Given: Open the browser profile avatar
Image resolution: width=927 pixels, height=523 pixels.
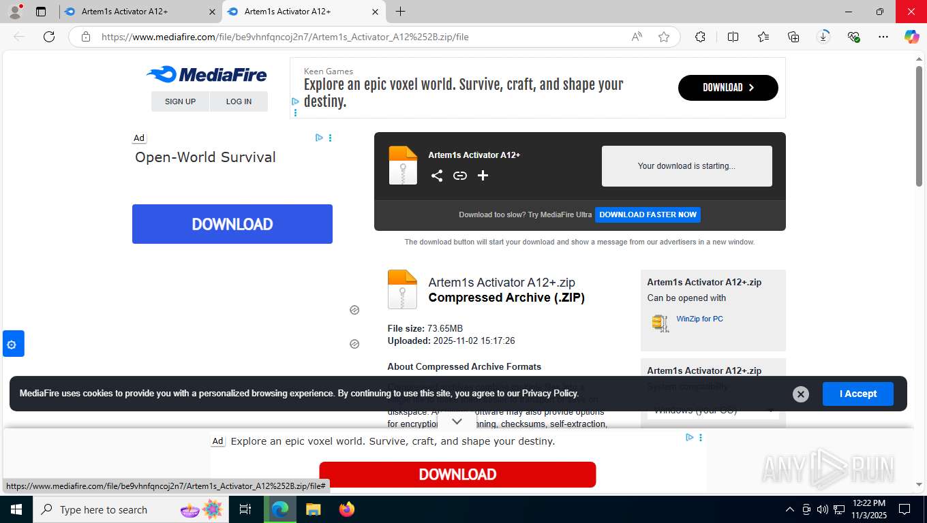Looking at the screenshot, I should coord(14,12).
